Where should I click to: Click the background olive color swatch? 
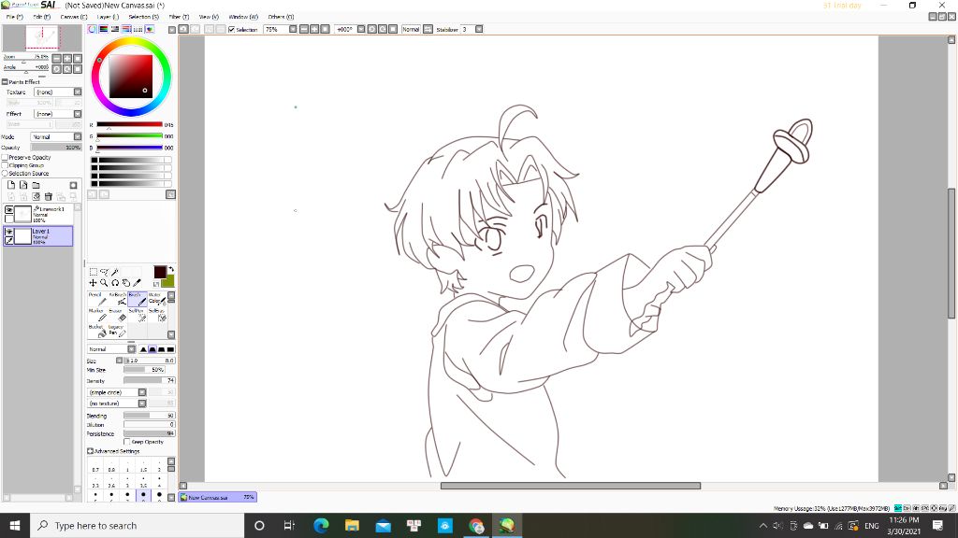point(167,280)
